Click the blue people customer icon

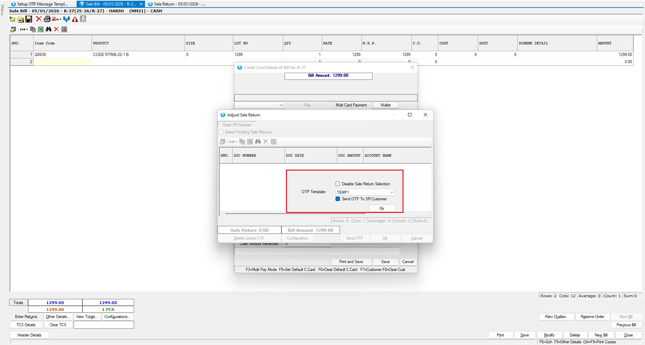tap(66, 19)
